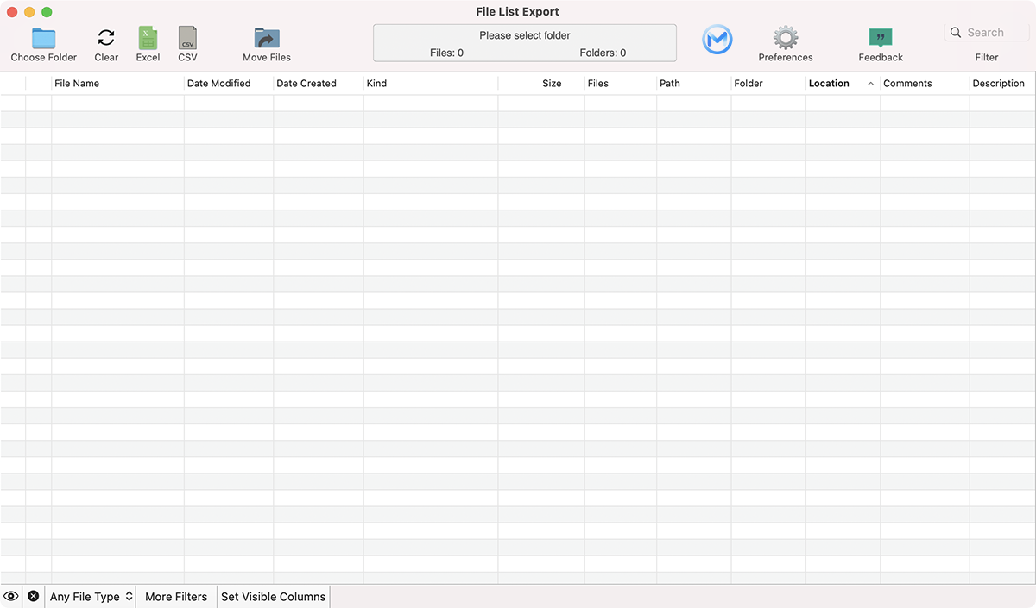Click the green maximize window button
The height and width of the screenshot is (608, 1036).
(47, 12)
